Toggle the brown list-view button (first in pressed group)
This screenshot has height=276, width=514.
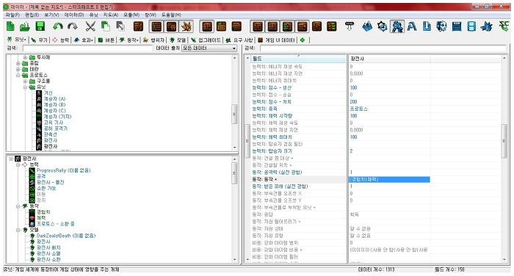click(156, 26)
